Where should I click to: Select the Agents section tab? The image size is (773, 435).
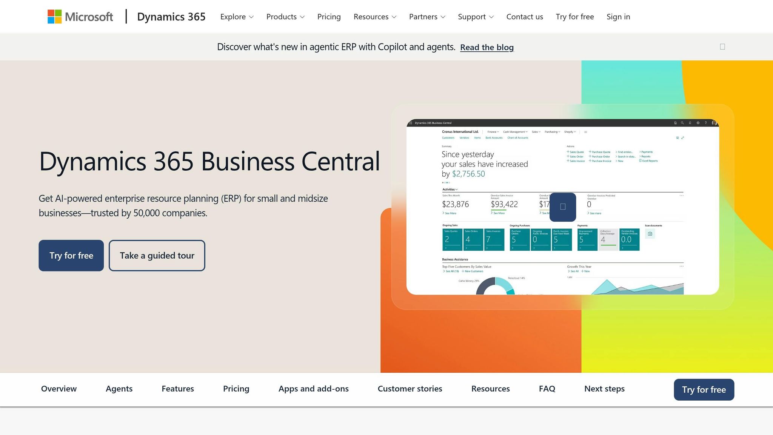click(119, 389)
